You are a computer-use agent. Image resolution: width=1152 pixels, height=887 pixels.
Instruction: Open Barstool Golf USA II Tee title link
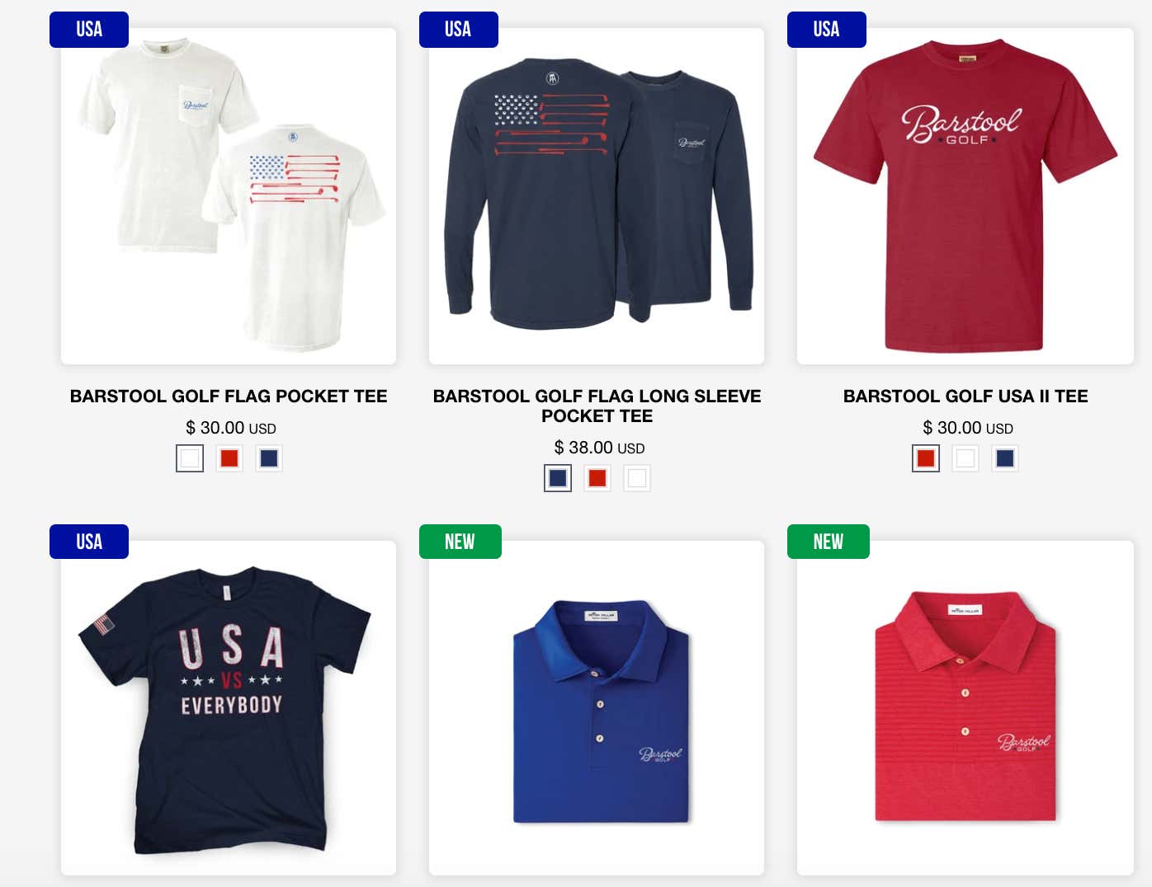966,397
